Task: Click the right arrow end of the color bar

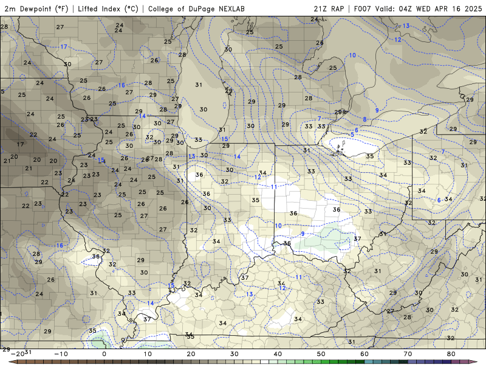Action: (x=473, y=362)
